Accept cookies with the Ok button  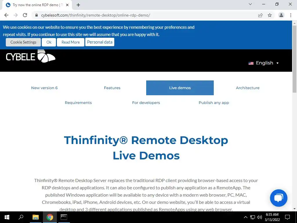point(49,42)
